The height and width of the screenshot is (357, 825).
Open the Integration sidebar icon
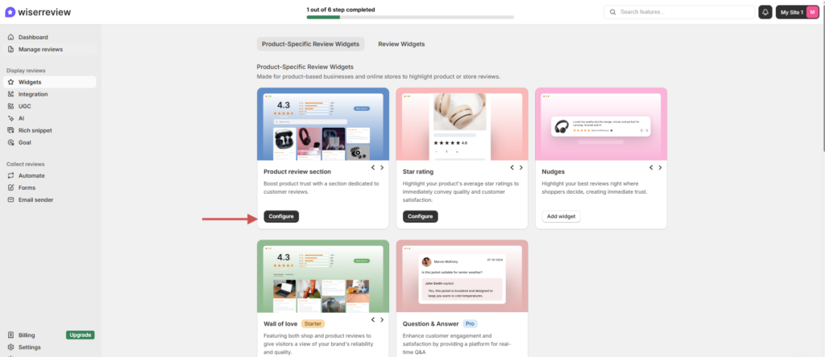[x=10, y=94]
